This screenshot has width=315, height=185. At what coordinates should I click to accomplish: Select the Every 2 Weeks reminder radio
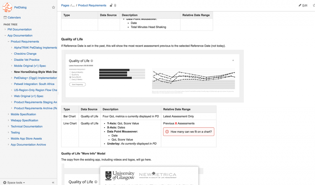pyautogui.click(x=70, y=80)
